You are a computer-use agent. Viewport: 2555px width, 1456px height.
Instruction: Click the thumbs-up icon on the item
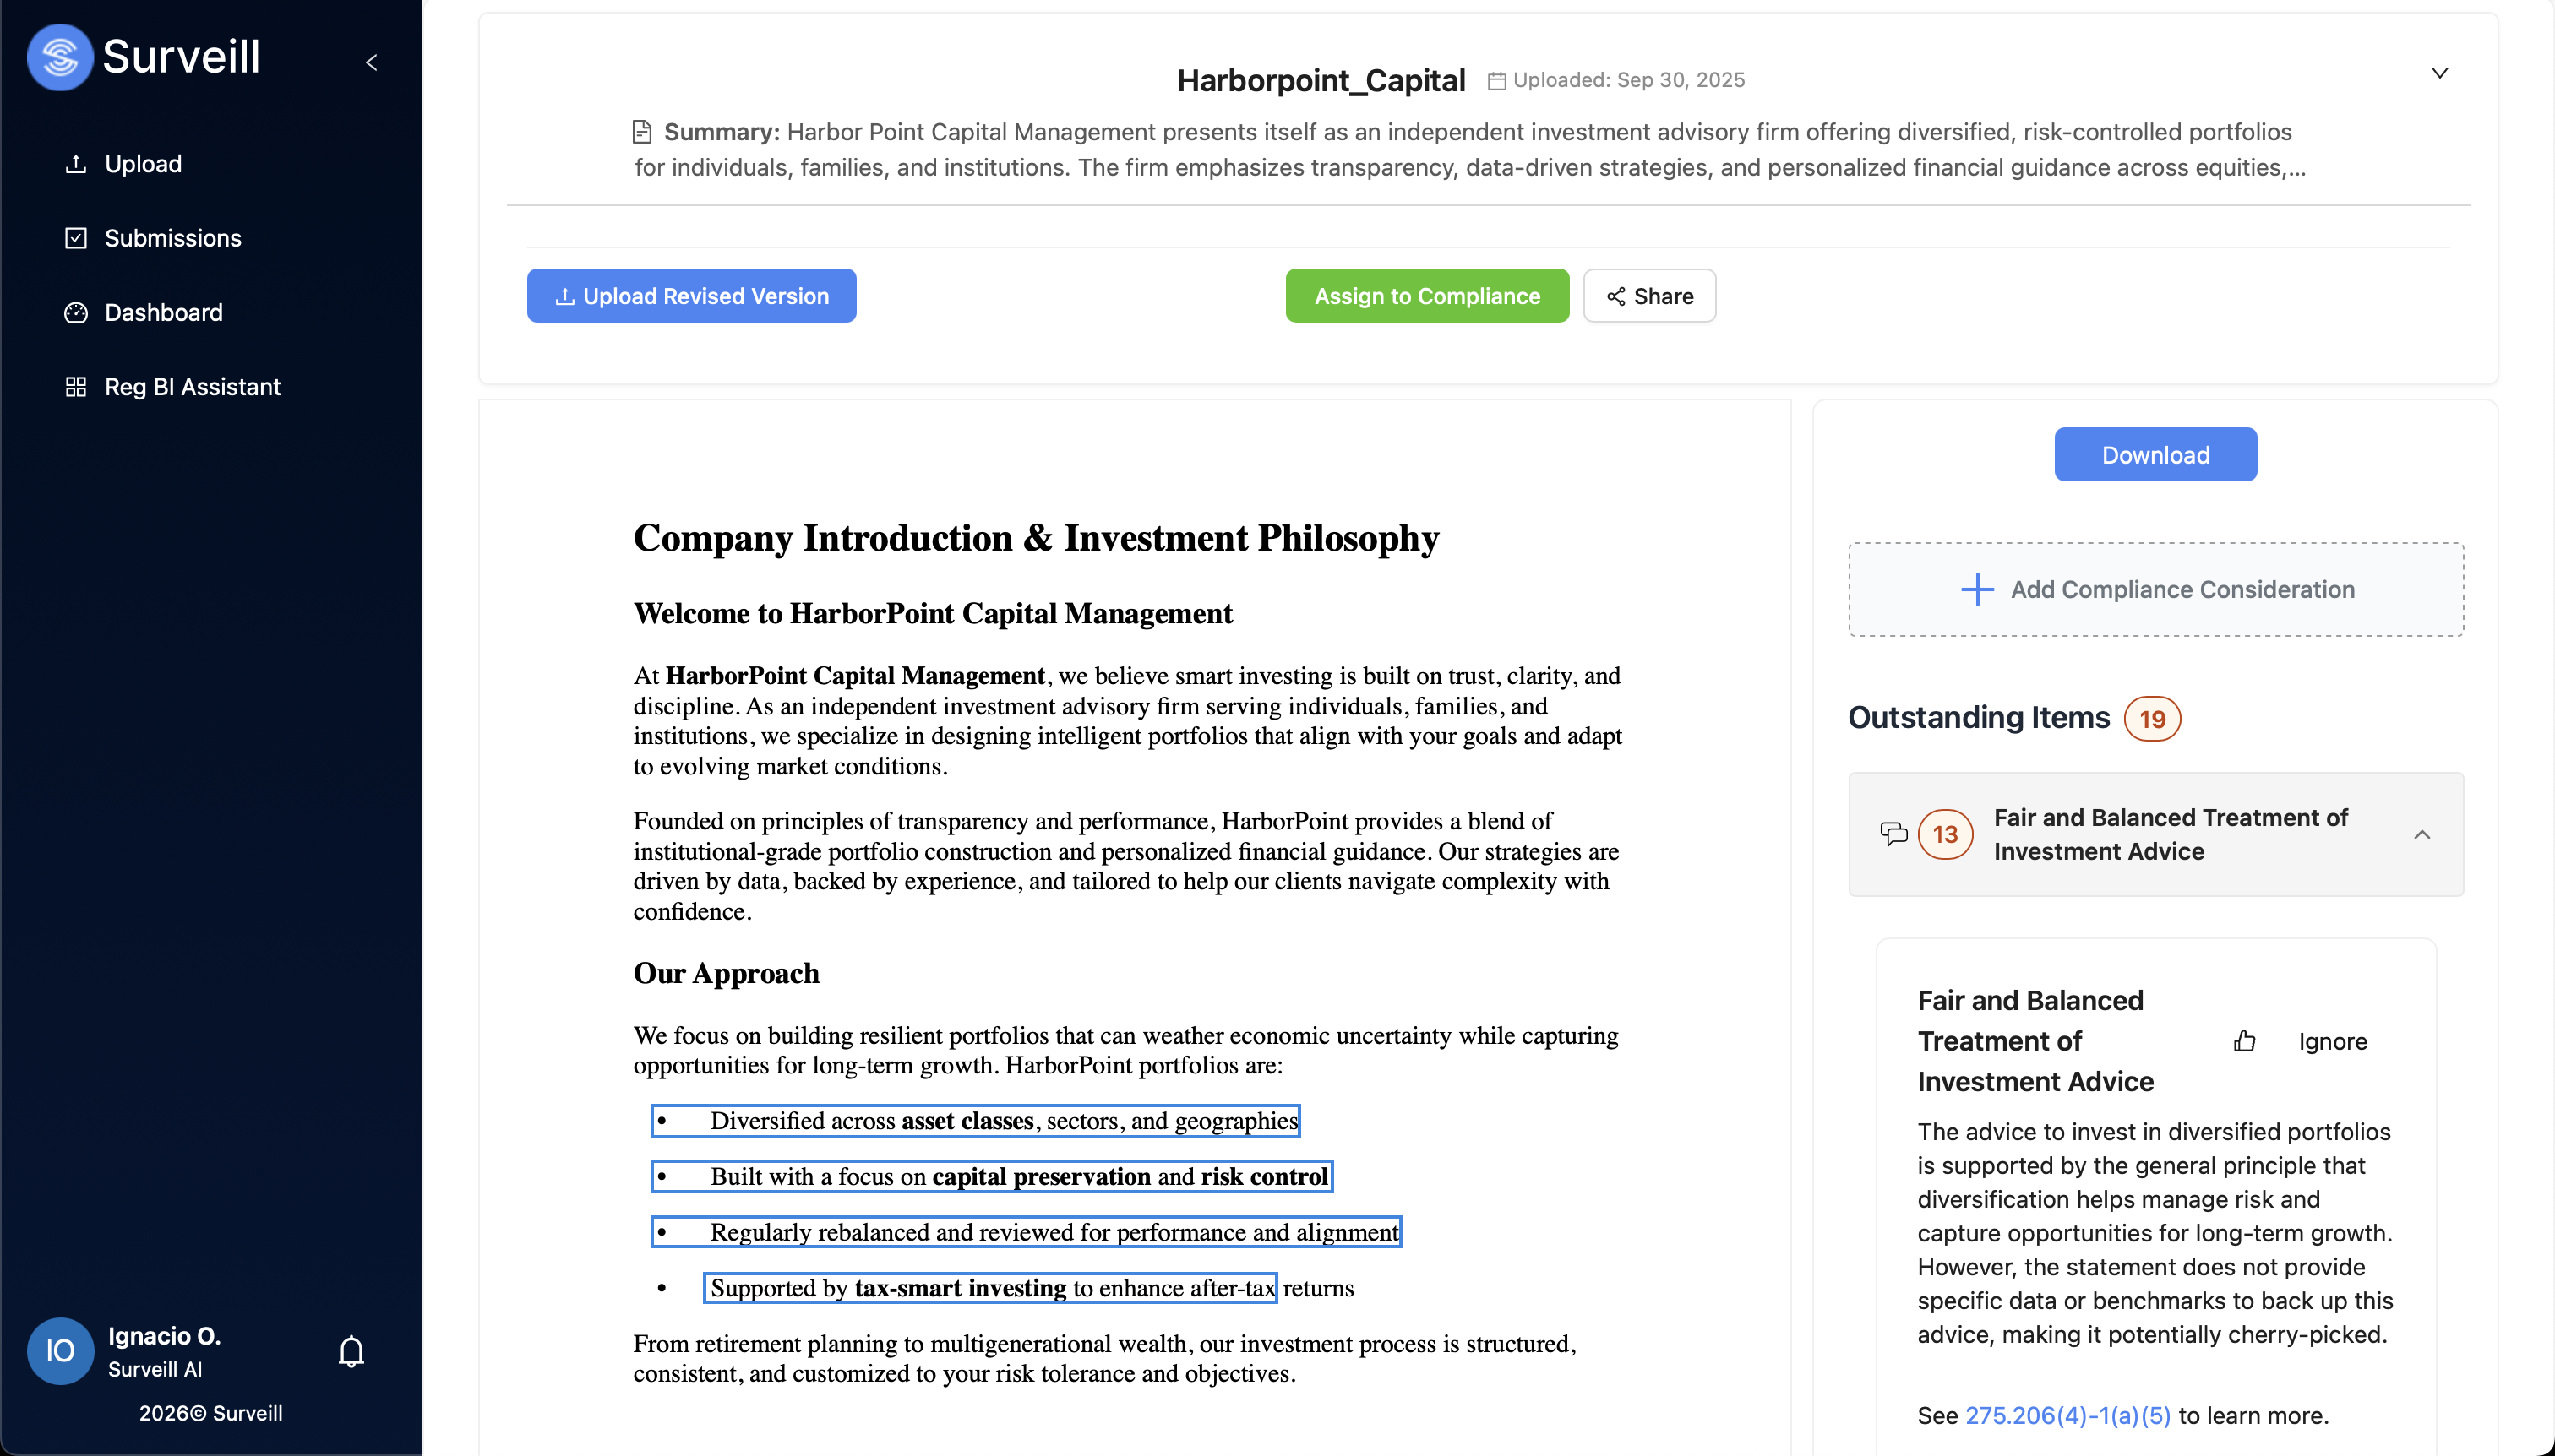click(2245, 1042)
